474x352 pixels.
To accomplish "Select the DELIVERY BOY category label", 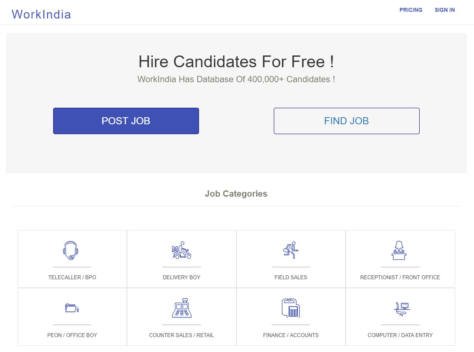I will pos(181,277).
